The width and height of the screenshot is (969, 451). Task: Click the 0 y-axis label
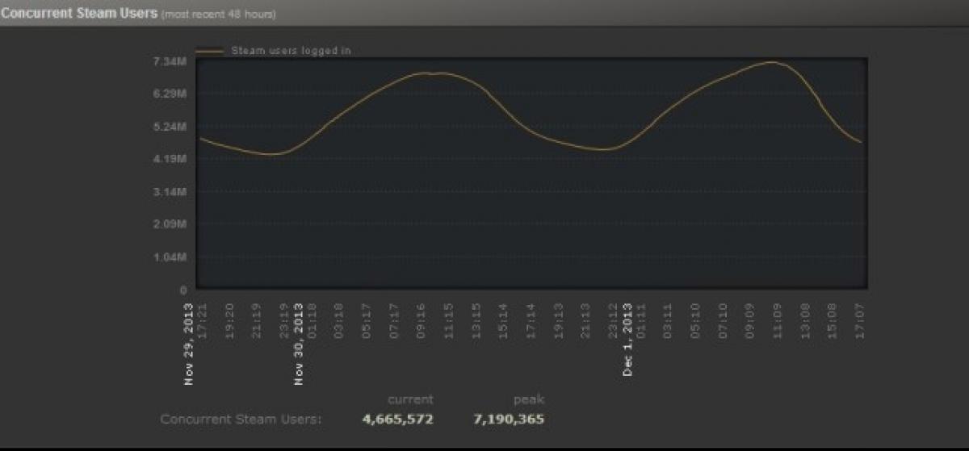point(183,290)
